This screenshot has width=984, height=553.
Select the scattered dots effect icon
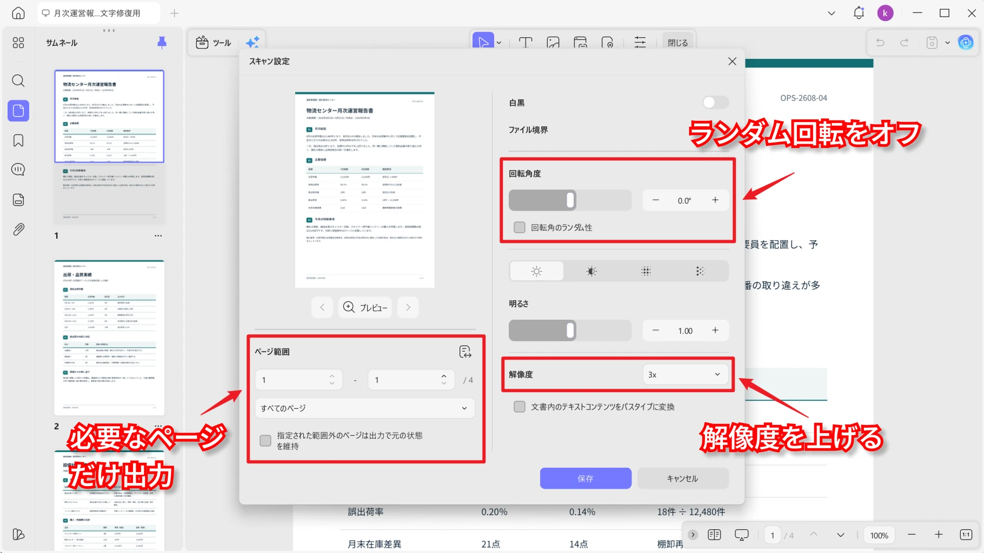[700, 271]
